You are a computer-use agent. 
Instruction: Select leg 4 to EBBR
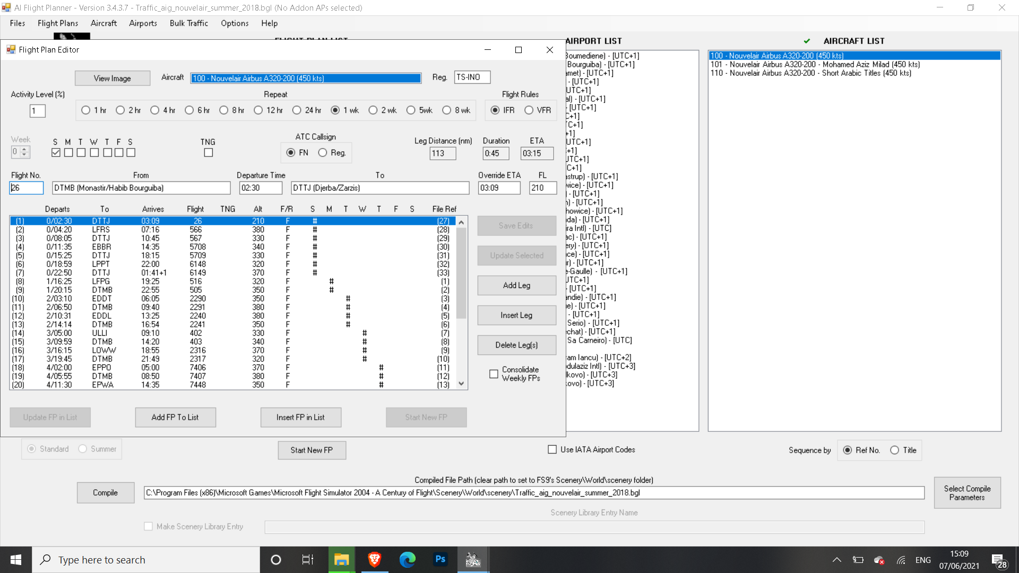[x=232, y=247]
